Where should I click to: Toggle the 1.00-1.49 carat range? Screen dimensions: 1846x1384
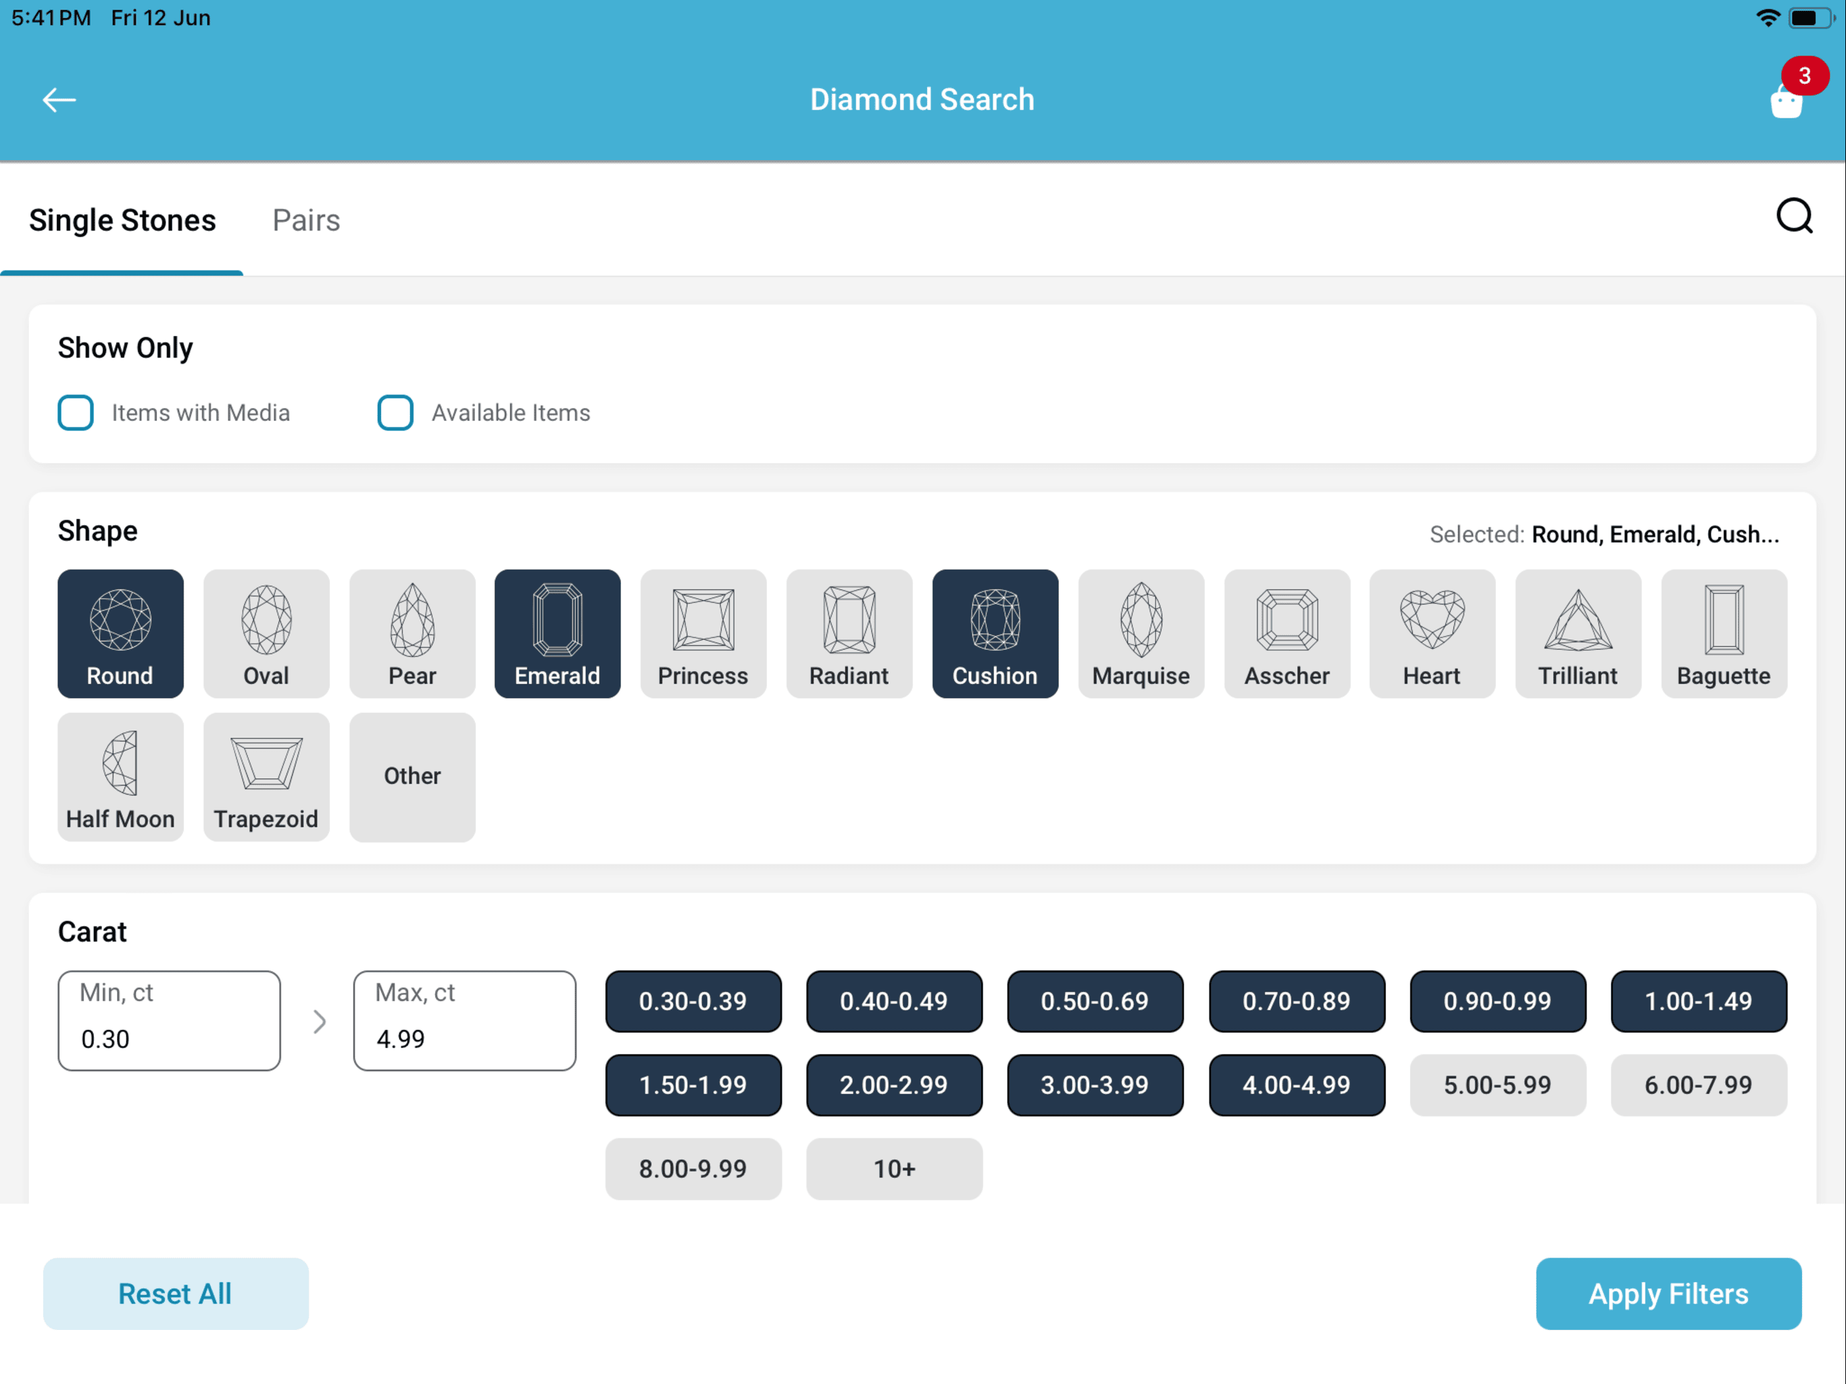click(1699, 1001)
